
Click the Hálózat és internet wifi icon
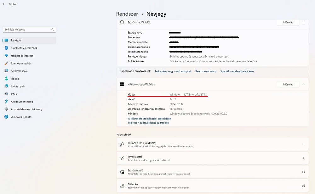[x=6, y=56]
